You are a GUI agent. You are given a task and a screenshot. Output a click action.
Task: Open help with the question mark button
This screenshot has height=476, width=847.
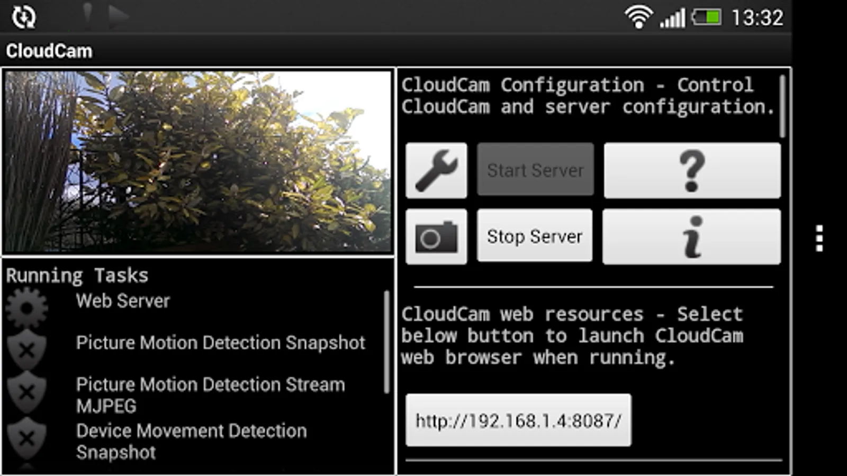click(692, 170)
